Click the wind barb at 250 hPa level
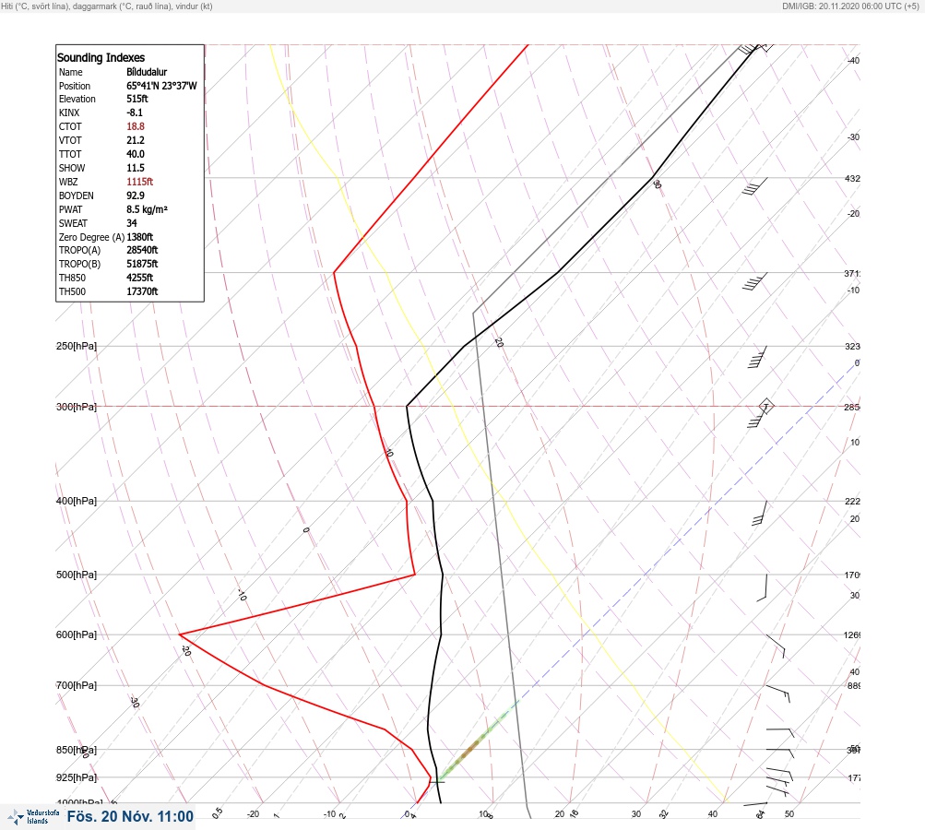This screenshot has width=925, height=830. point(757,357)
